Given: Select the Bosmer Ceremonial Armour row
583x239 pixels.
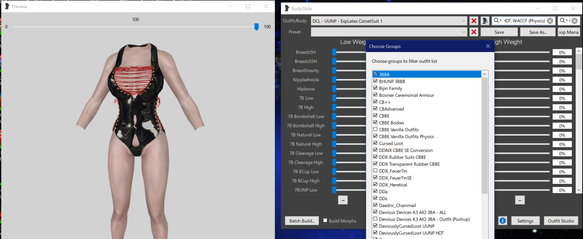Looking at the screenshot, I should pos(427,95).
